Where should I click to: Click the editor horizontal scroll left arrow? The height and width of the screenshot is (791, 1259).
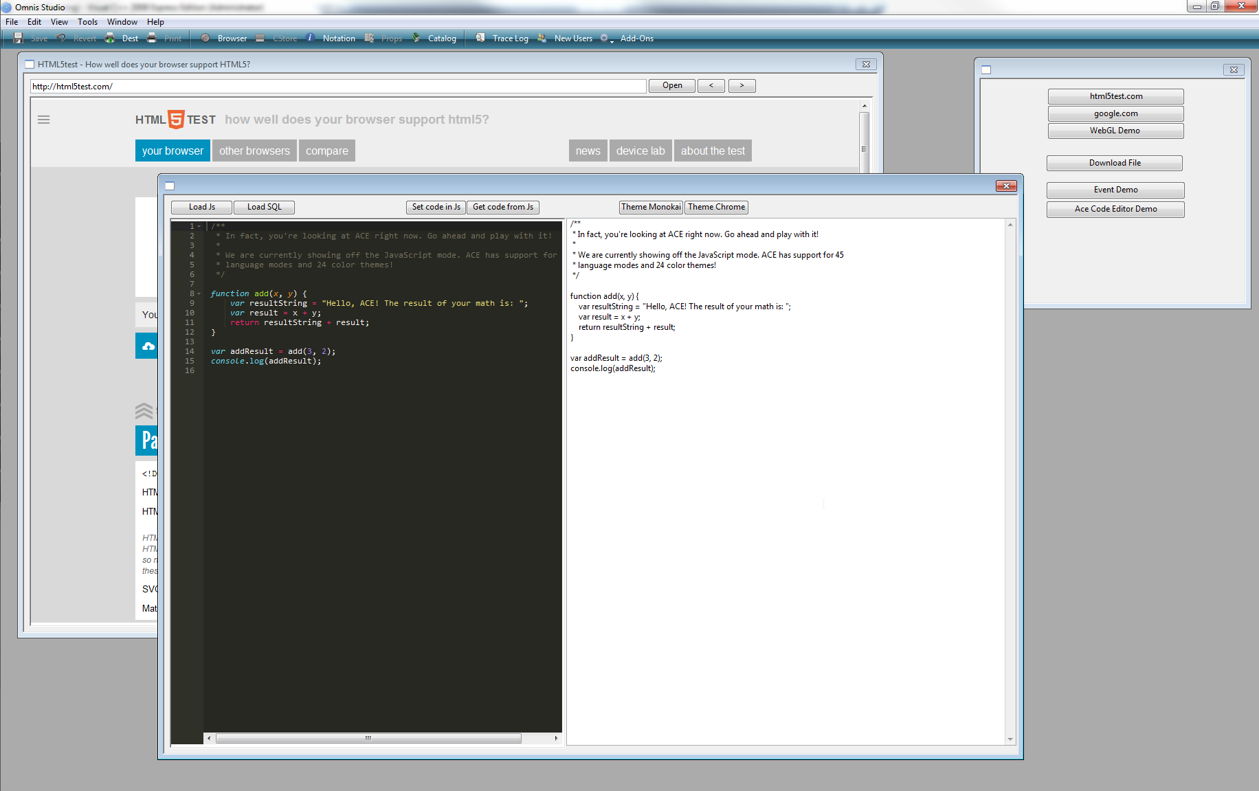coord(209,739)
